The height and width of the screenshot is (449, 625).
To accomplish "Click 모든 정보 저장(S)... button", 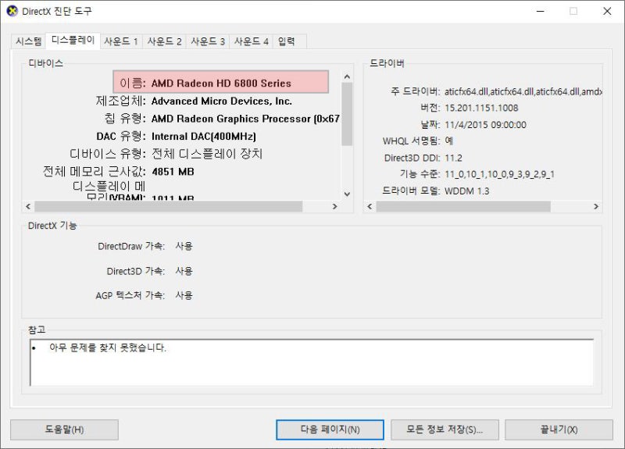I will pyautogui.click(x=445, y=429).
